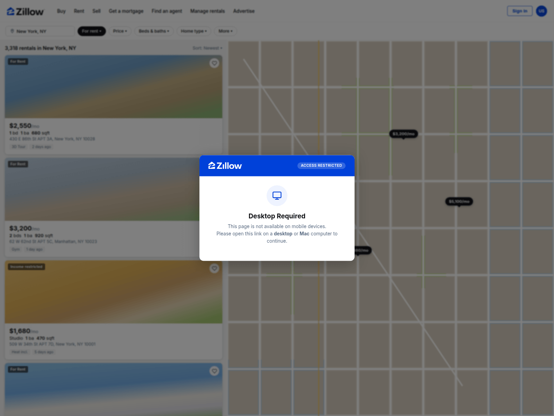Click the desktop monitor icon in dialog
The width and height of the screenshot is (554, 416).
(277, 196)
